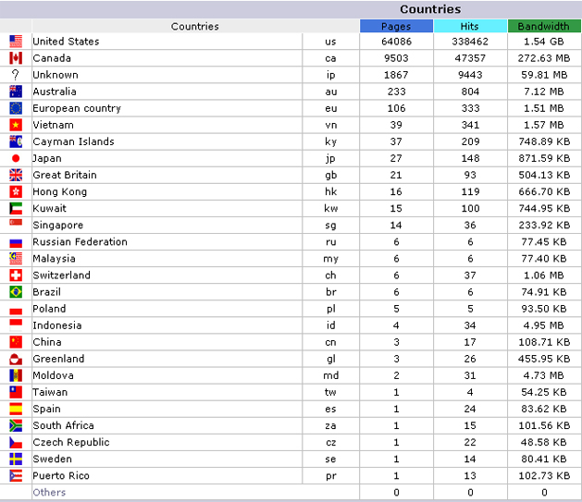
Task: Click the Switzerland flag icon
Action: click(16, 275)
